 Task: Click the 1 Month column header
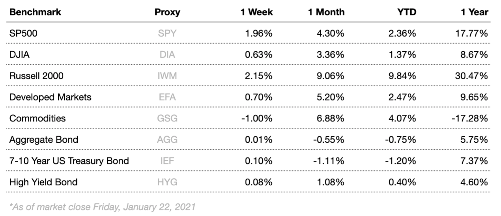click(x=326, y=12)
